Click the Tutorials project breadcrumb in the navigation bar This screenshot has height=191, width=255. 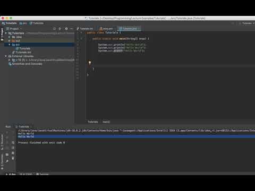[x=9, y=23]
